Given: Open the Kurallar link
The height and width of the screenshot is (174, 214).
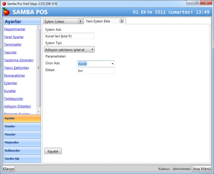Looking at the screenshot, I should [x=10, y=91].
